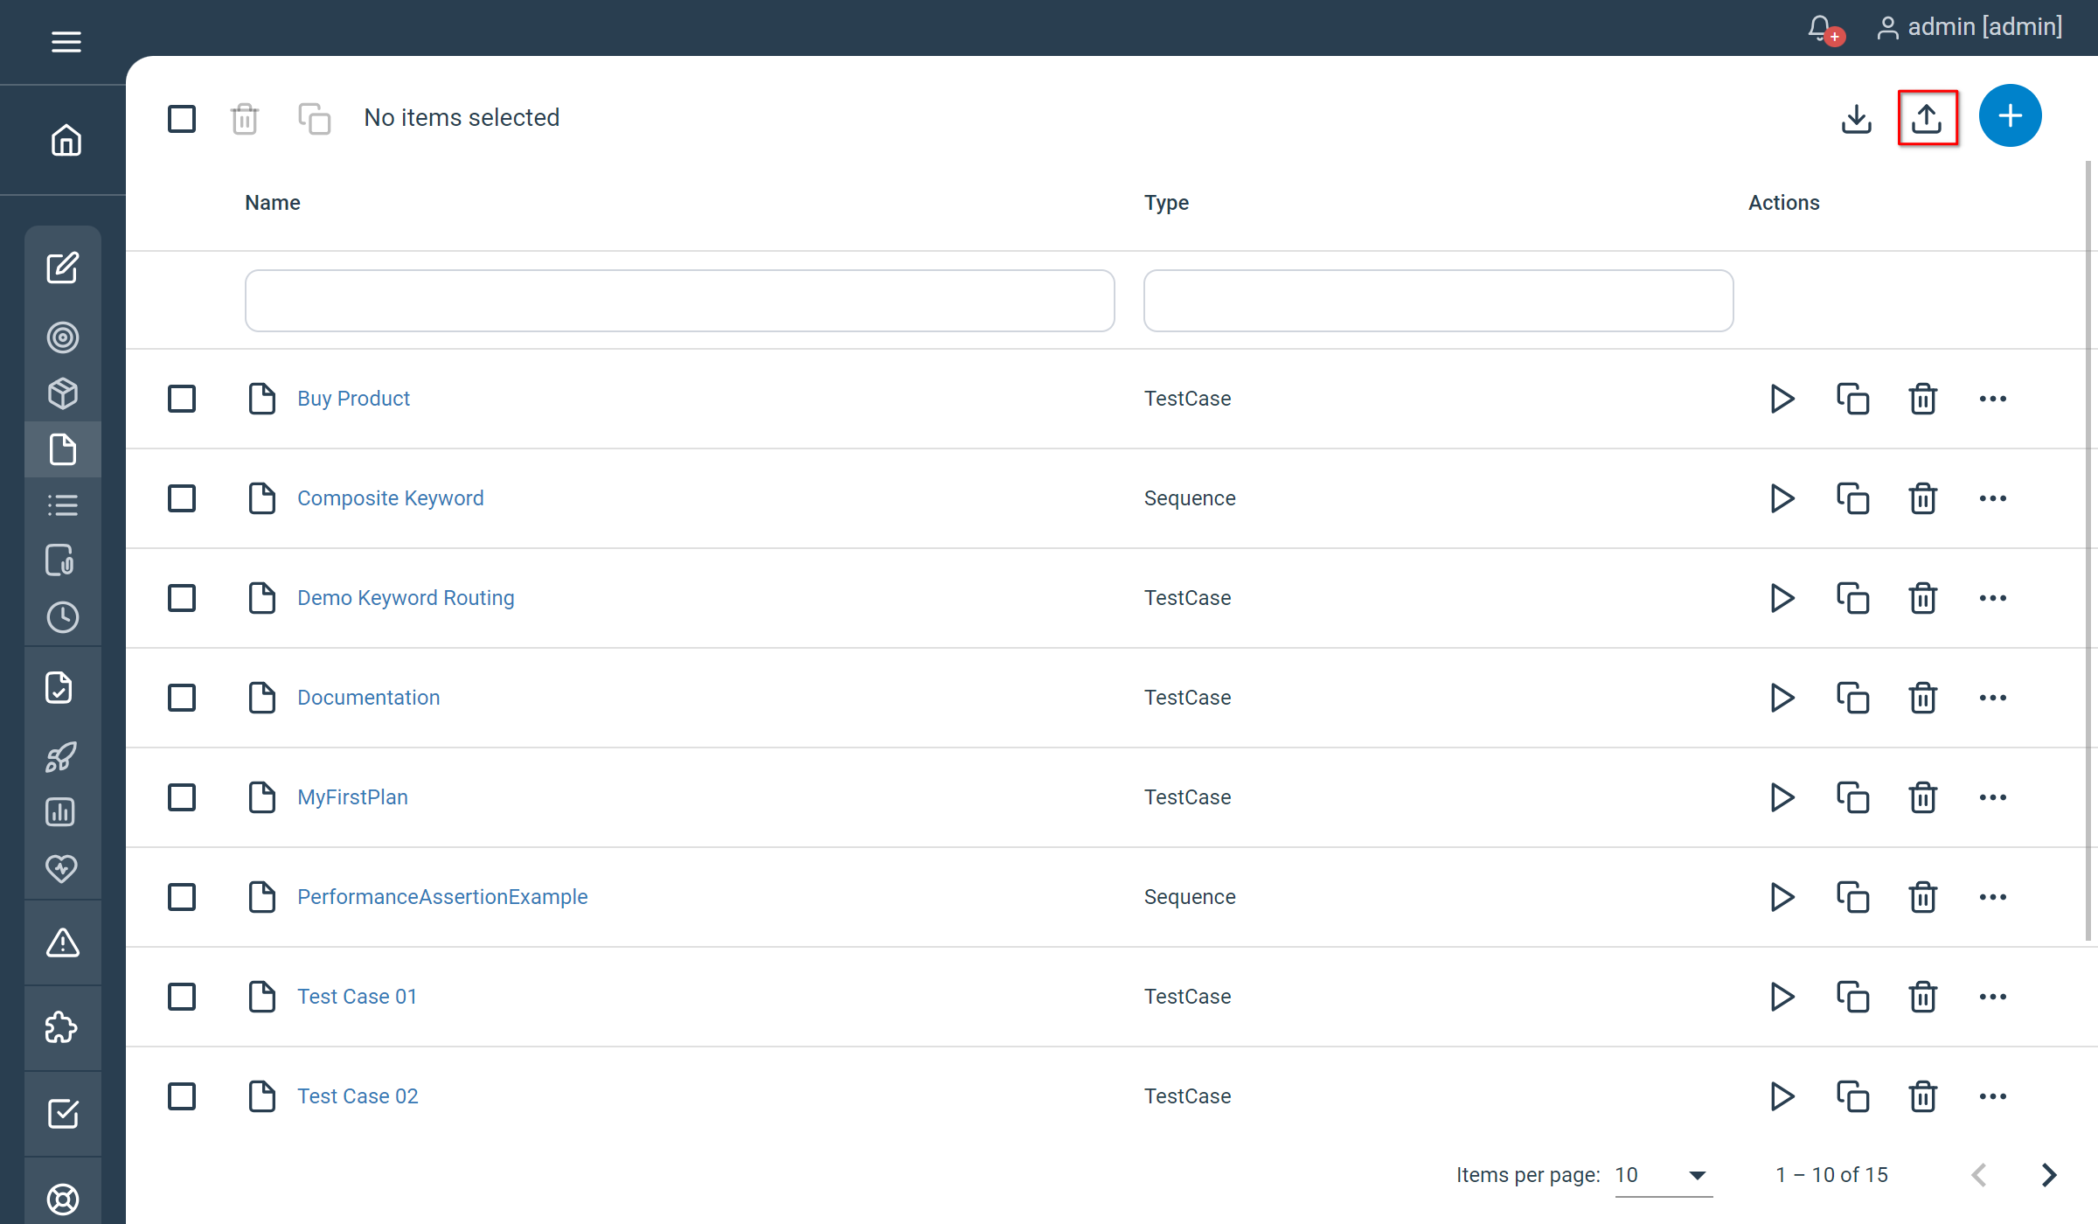Check the checkbox next to Composite Keyword
Viewport: 2098px width, 1224px height.
point(181,498)
